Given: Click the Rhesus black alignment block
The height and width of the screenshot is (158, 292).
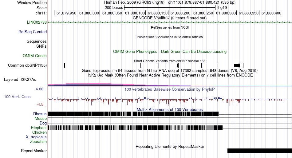Looking at the screenshot, I should coord(133,114).
